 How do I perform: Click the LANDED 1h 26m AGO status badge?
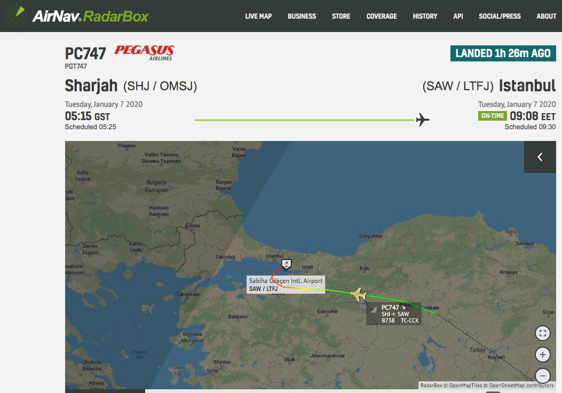pyautogui.click(x=503, y=53)
